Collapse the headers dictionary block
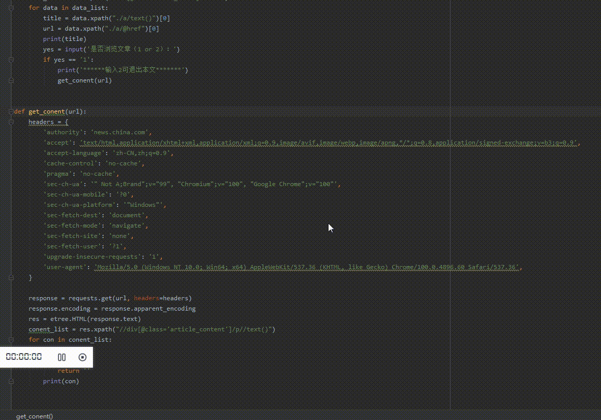 click(x=11, y=121)
